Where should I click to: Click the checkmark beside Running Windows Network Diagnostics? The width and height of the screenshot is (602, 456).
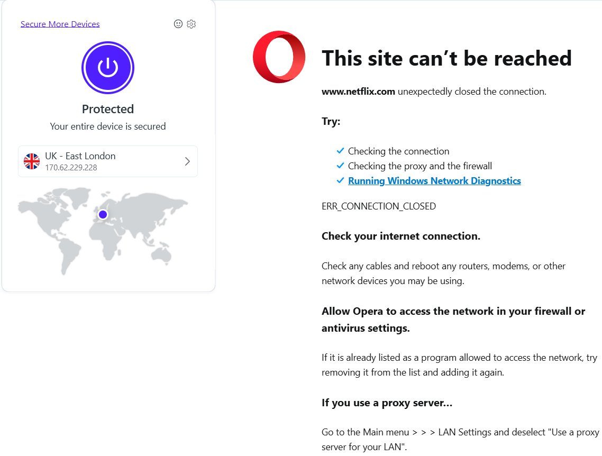click(x=340, y=180)
